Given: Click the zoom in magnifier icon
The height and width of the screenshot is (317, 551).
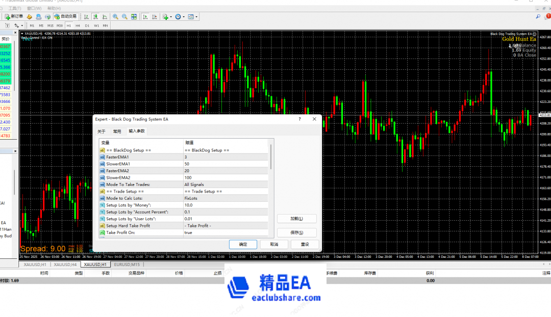Looking at the screenshot, I should 115,16.
